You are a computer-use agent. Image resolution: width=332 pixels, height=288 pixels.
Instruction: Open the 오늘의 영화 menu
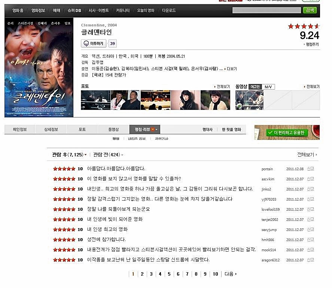coord(146,10)
